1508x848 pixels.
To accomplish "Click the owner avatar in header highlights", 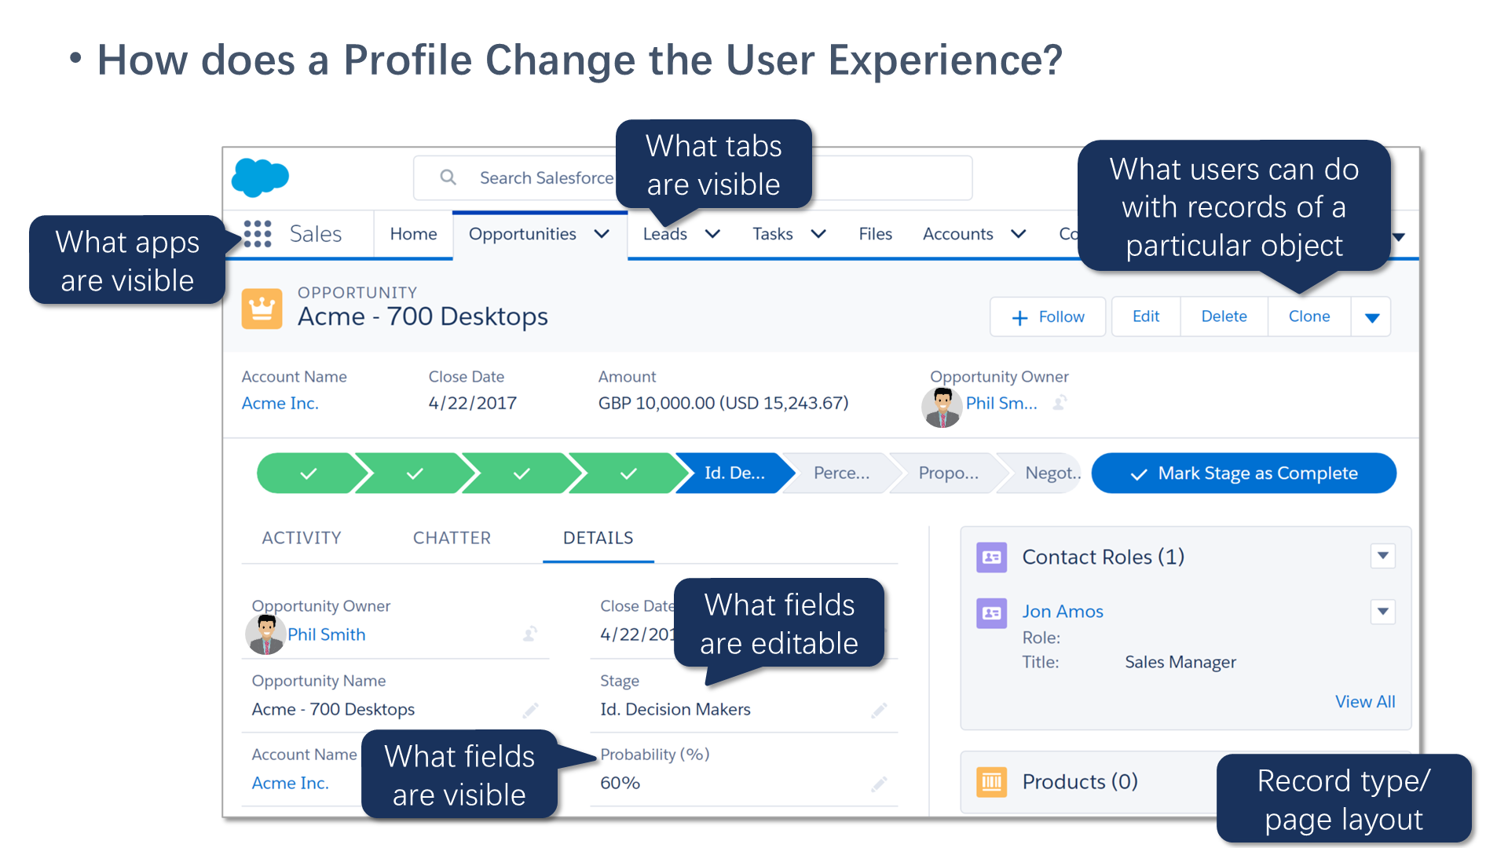I will (x=942, y=407).
